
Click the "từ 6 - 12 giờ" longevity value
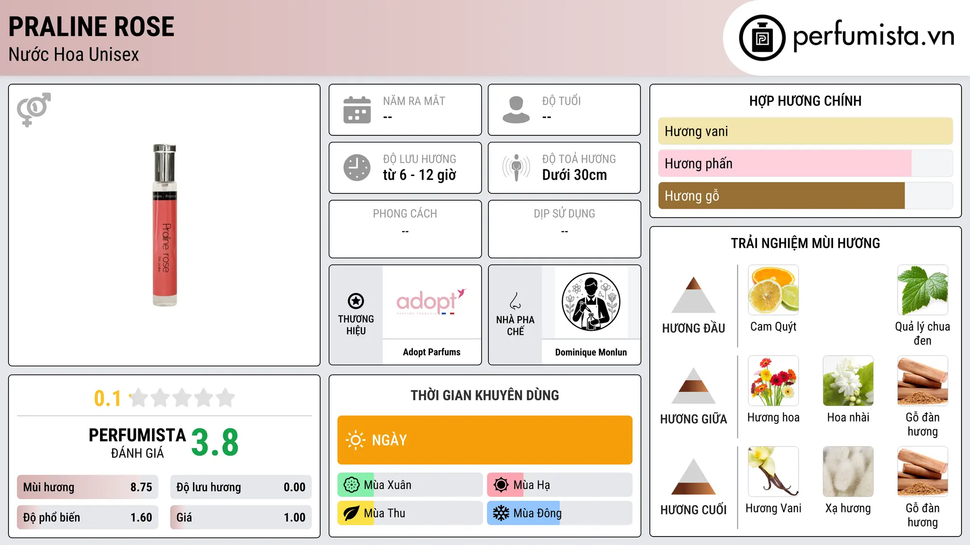420,175
